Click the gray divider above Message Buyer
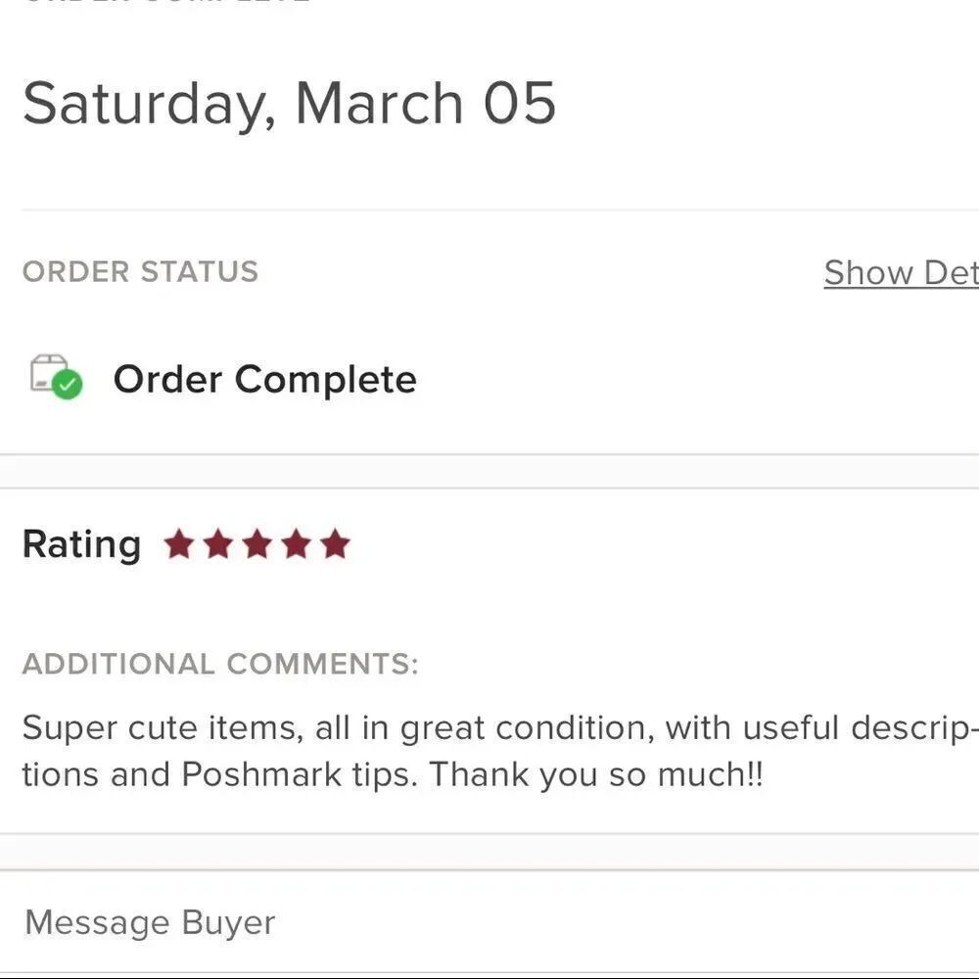The width and height of the screenshot is (979, 979). coord(489,852)
